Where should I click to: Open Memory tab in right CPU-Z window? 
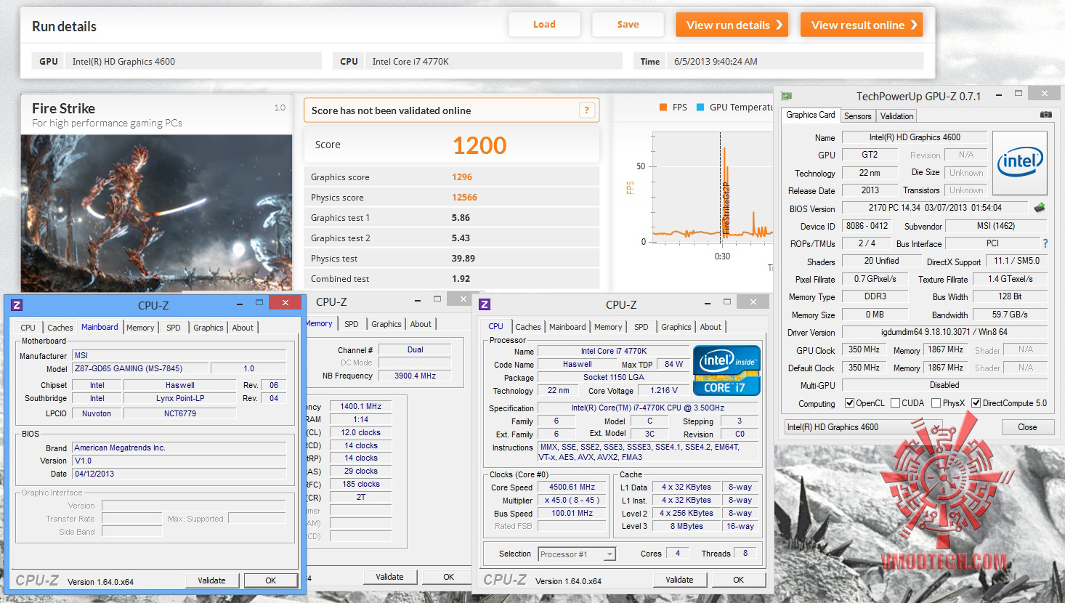608,327
